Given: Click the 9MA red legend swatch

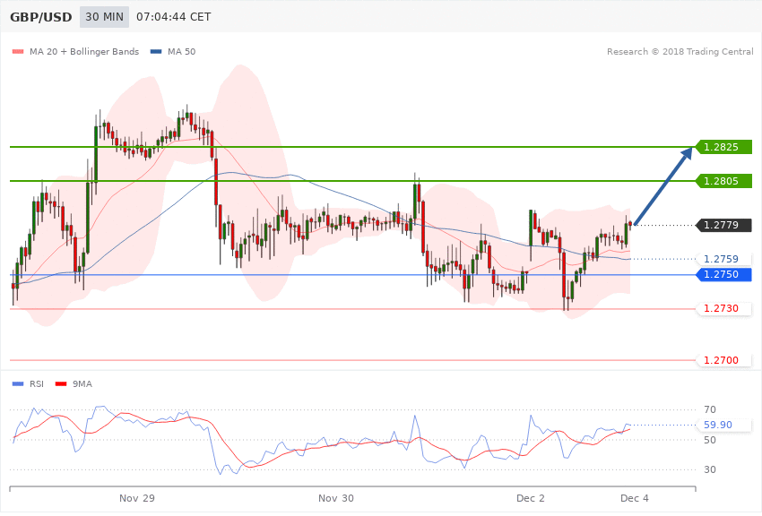Looking at the screenshot, I should (61, 384).
